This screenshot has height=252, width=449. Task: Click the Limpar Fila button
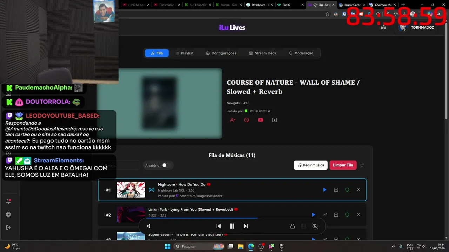click(x=343, y=165)
